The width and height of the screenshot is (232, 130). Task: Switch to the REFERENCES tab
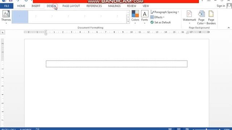pyautogui.click(x=94, y=6)
